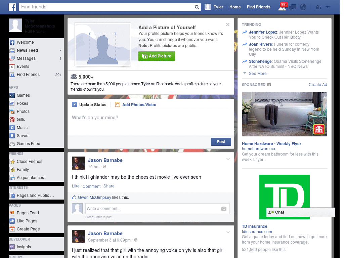
Task: Click the Family house icon
Action: [12, 170]
